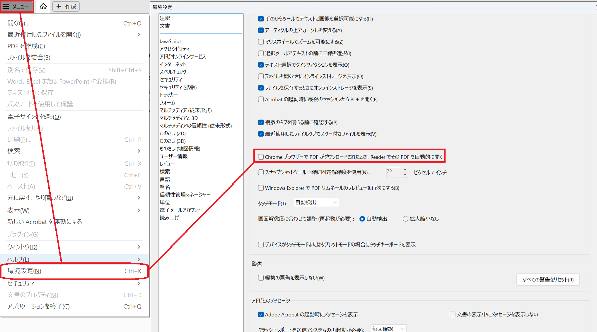The width and height of the screenshot is (597, 332).
Task: Open 環境設定(N)... from the menu
Action: pos(74,271)
